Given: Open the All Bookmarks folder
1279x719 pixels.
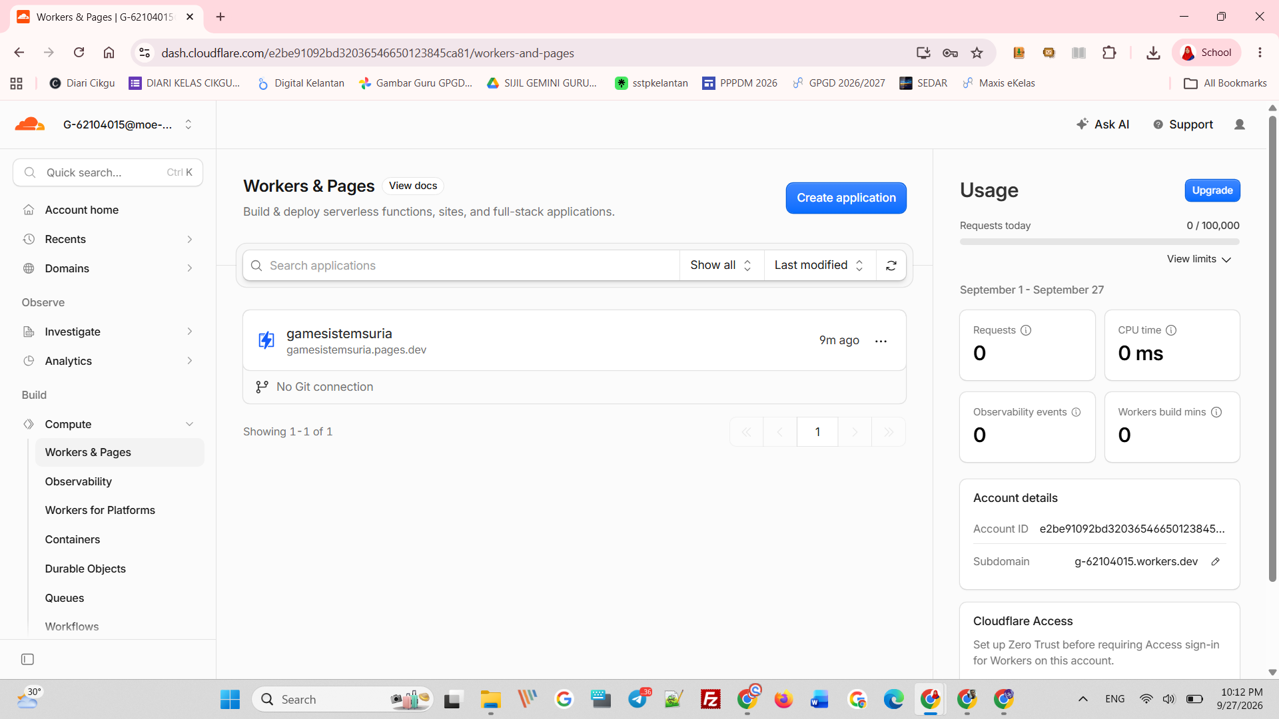Looking at the screenshot, I should 1225,83.
